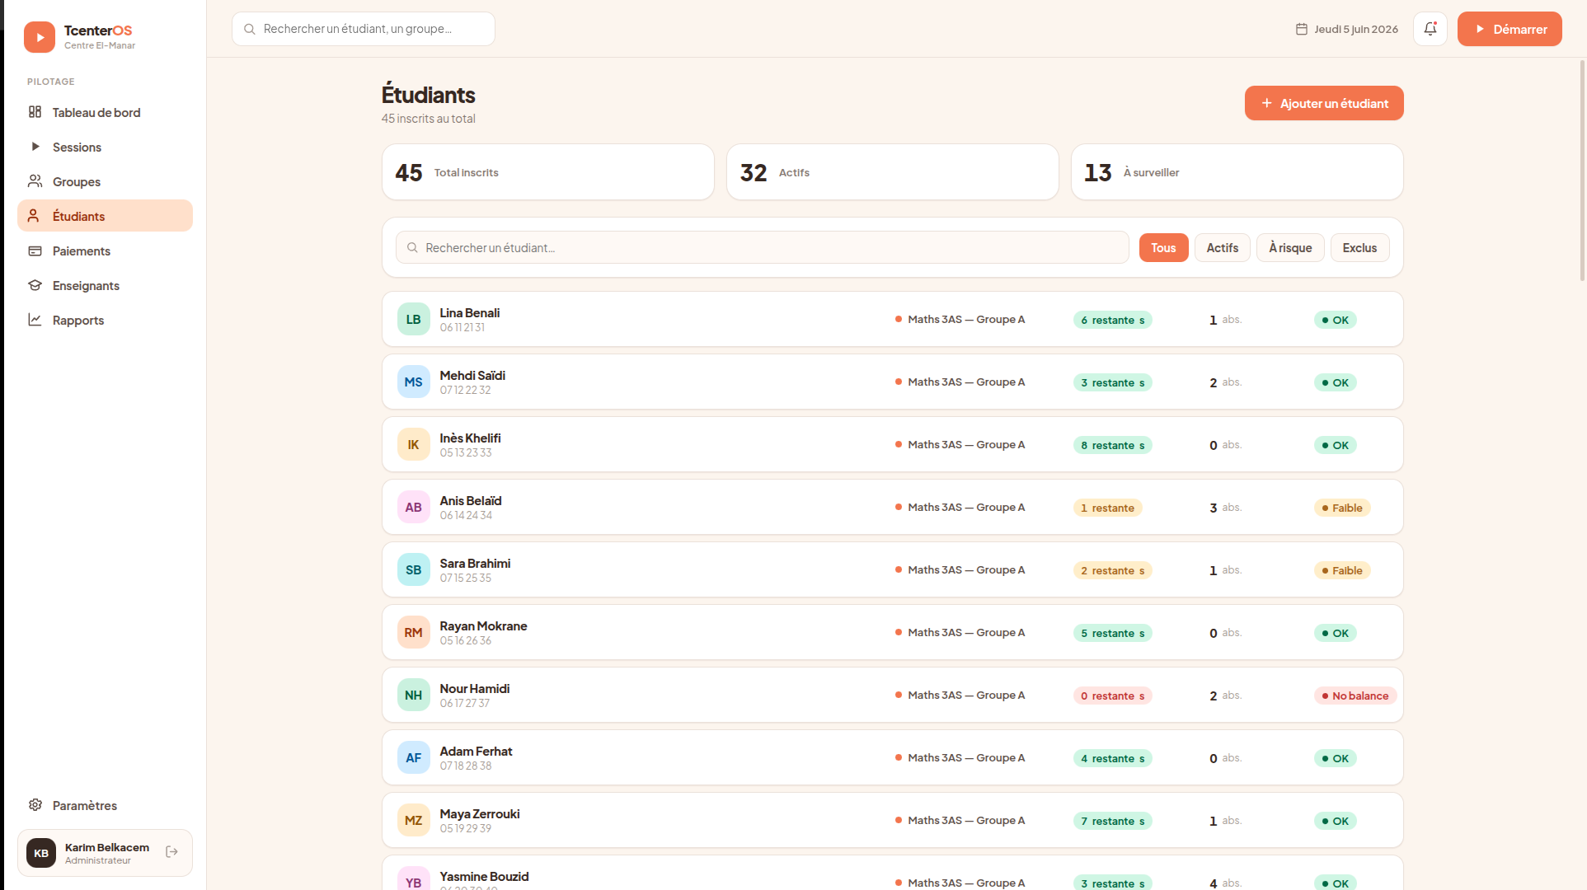Click Adam Ferhat's name
This screenshot has height=890, width=1587.
click(x=476, y=751)
